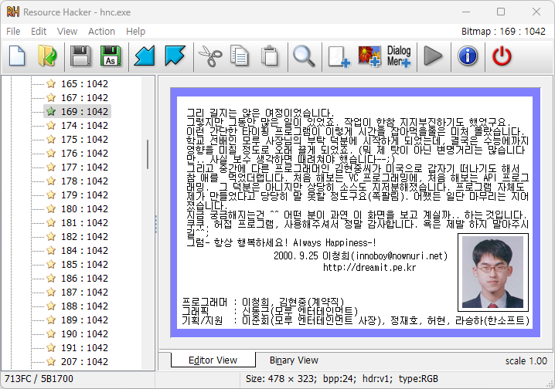Screen dimensions: 555x389
Task: Click the hdr:v1 status bar entry
Action: (377, 379)
